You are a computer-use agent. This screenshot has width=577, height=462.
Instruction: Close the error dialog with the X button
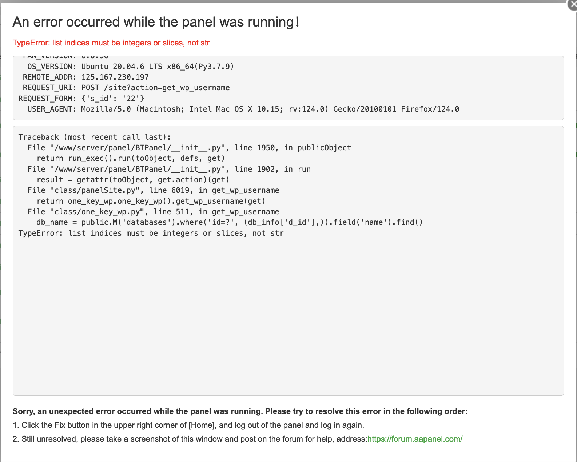pos(573,5)
